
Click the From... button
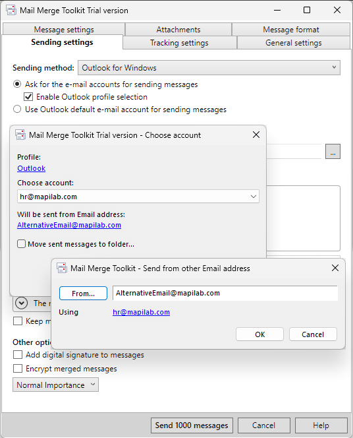83,294
